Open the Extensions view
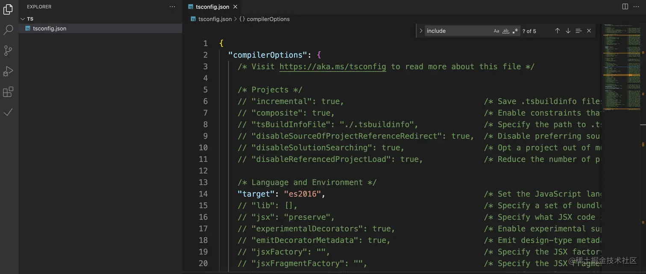This screenshot has height=274, width=646. (8, 92)
